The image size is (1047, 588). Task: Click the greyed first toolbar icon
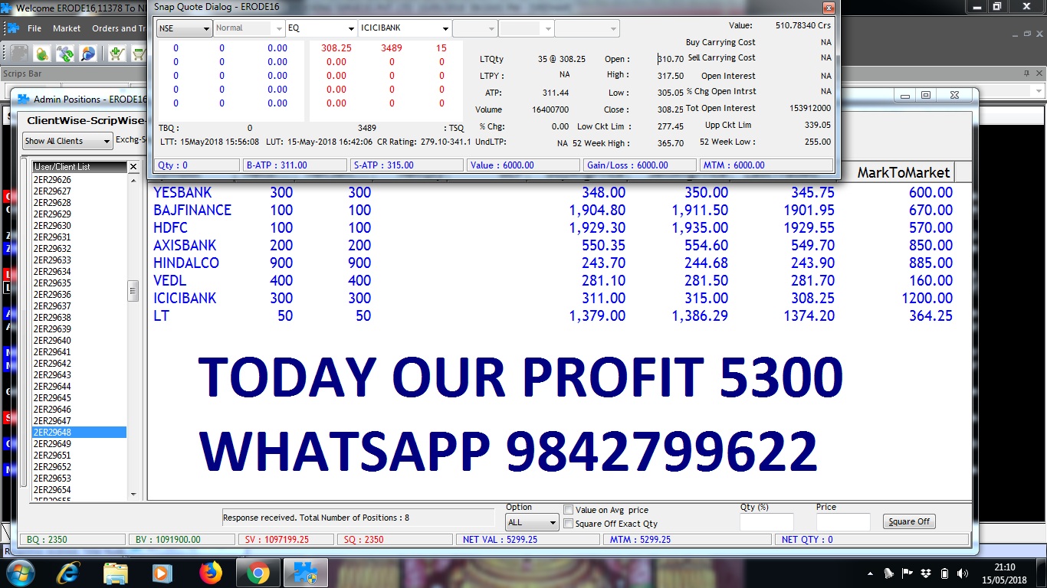(x=18, y=54)
